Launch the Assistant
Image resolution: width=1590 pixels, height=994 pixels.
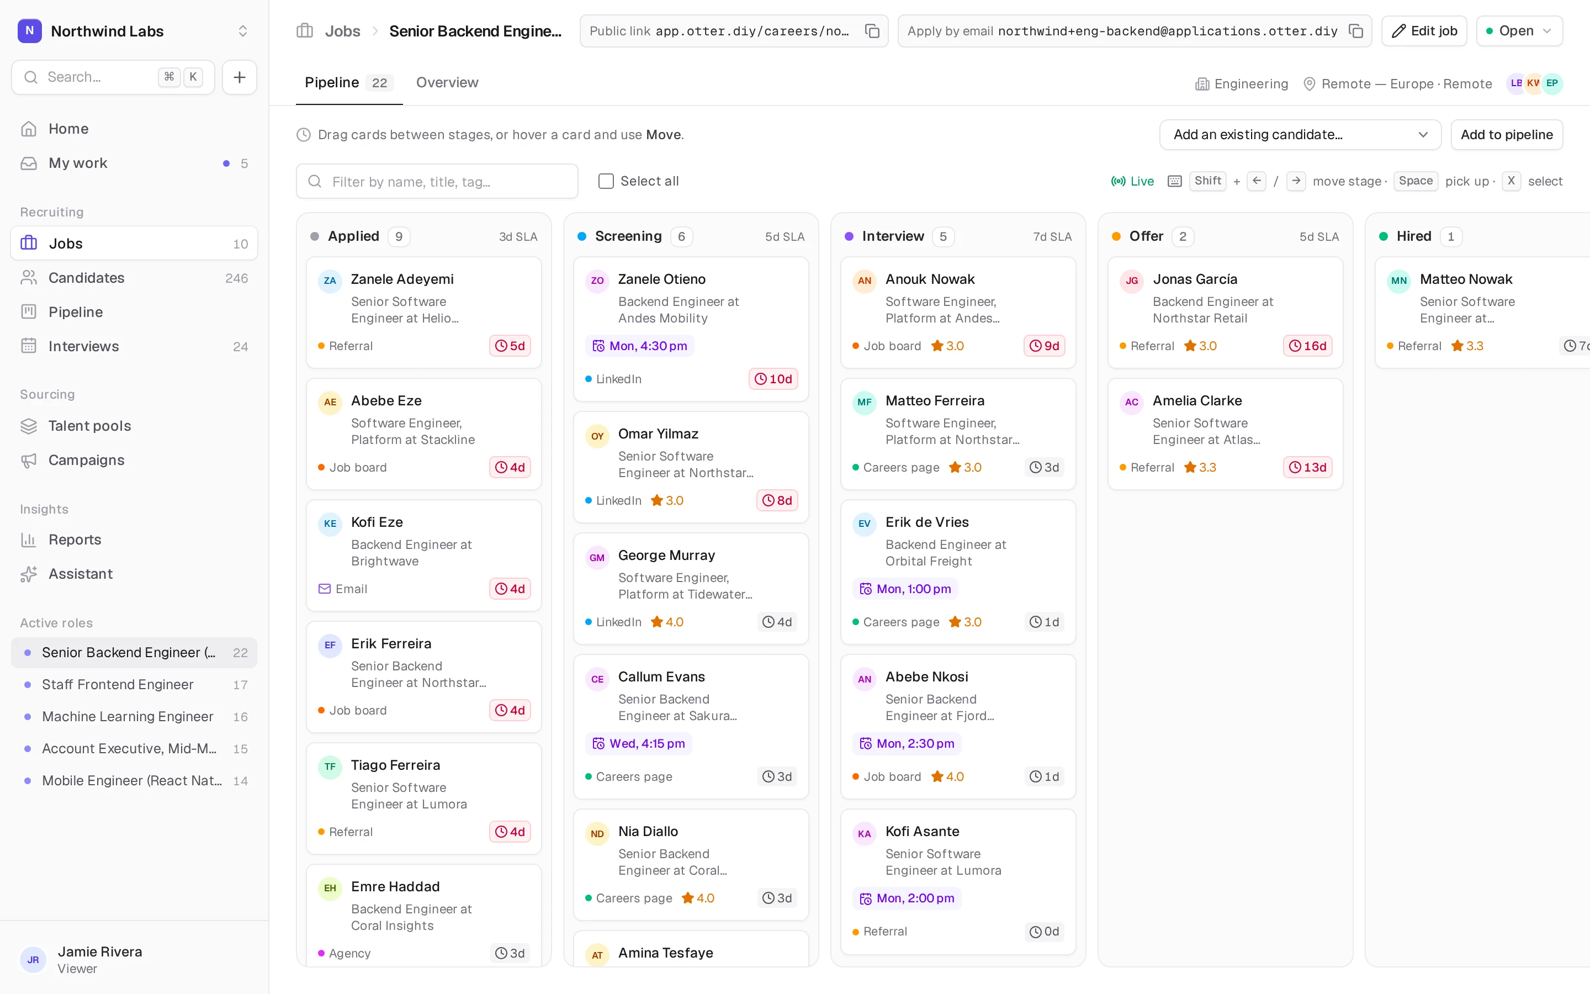[134, 574]
